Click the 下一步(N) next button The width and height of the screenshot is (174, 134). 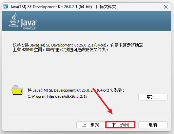(x=120, y=125)
